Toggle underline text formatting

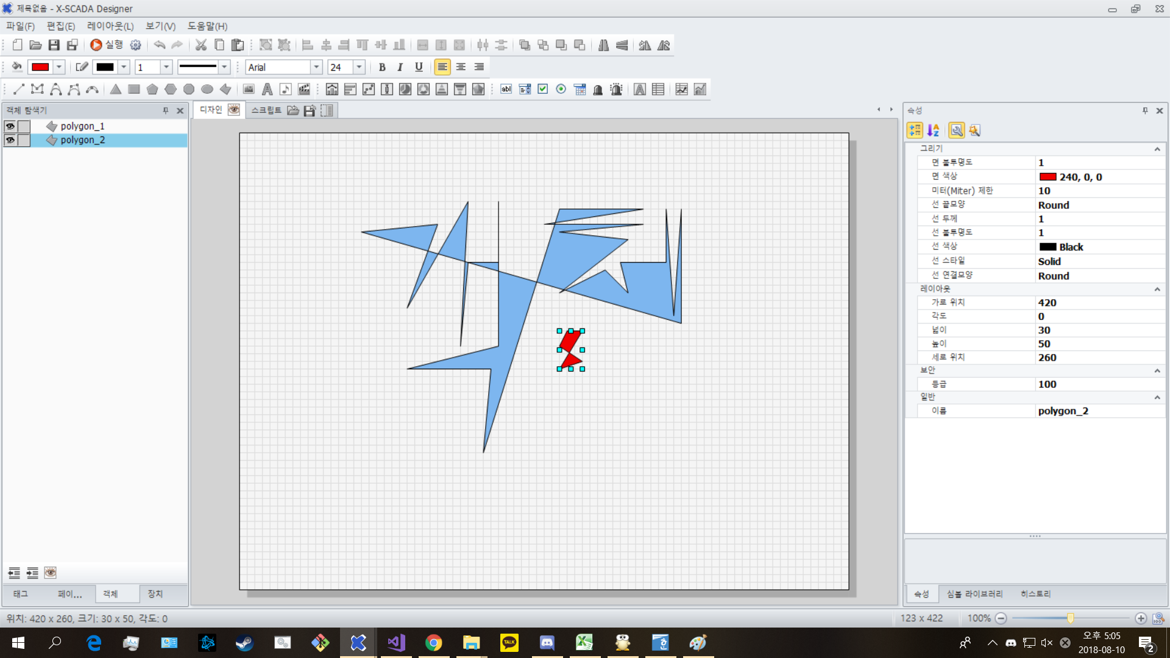click(419, 67)
